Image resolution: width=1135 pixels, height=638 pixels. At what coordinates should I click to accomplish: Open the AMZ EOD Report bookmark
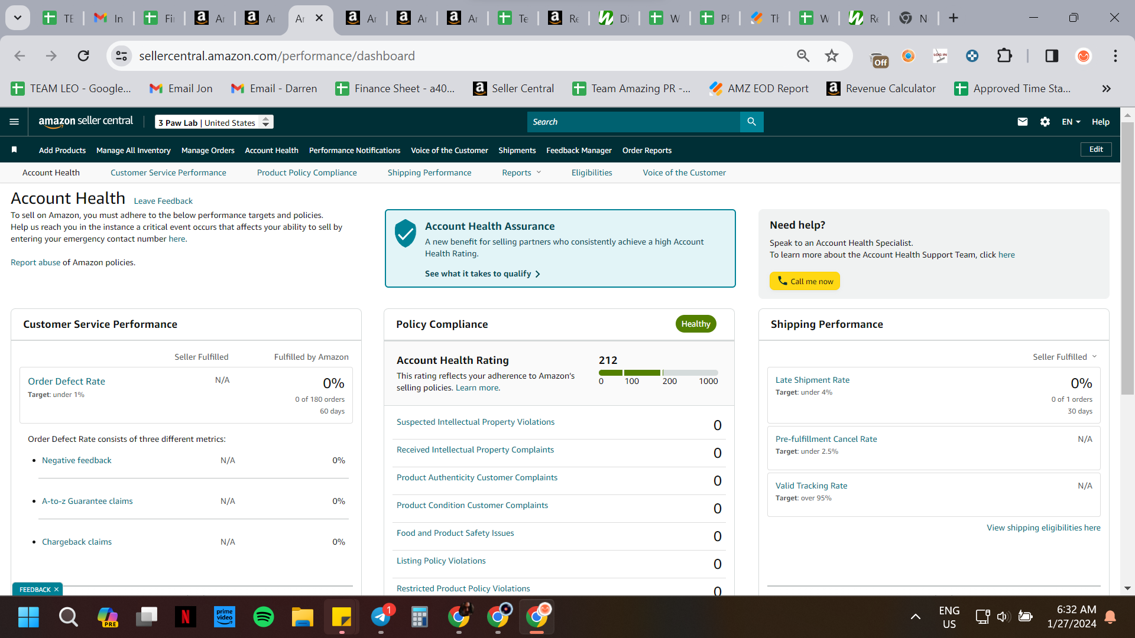pos(758,89)
